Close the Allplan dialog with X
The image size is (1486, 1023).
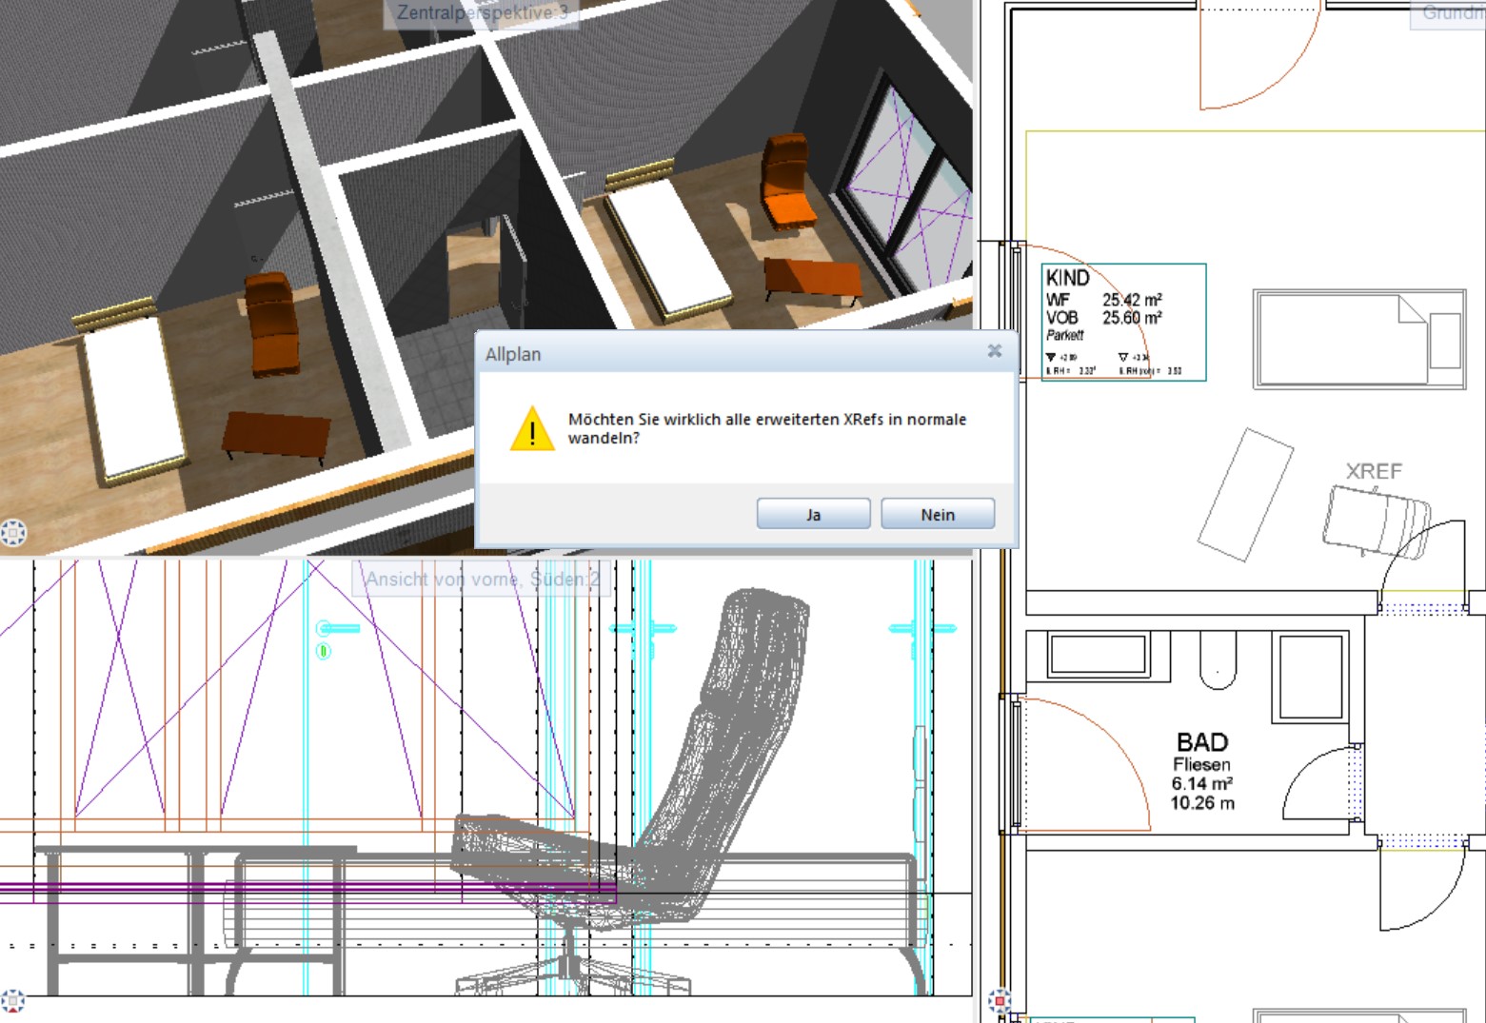[995, 351]
